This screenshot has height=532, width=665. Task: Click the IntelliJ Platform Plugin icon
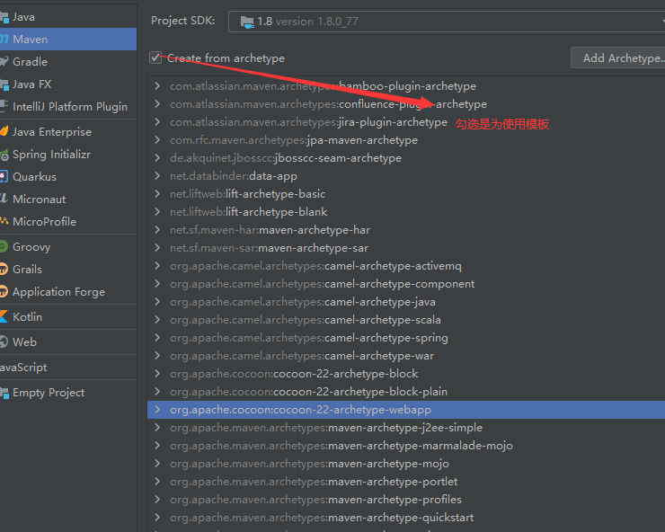click(x=4, y=106)
